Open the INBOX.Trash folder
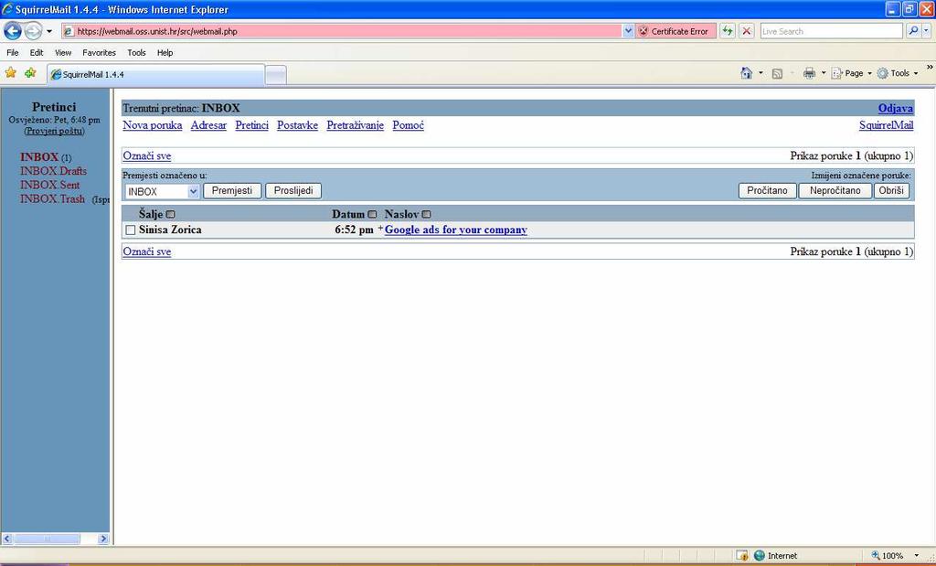The height and width of the screenshot is (566, 936). tap(52, 198)
